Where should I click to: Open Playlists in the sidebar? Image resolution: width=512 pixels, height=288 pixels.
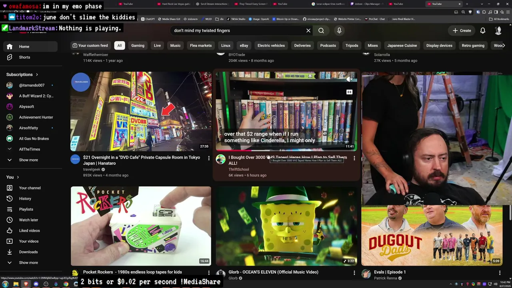tap(30, 209)
